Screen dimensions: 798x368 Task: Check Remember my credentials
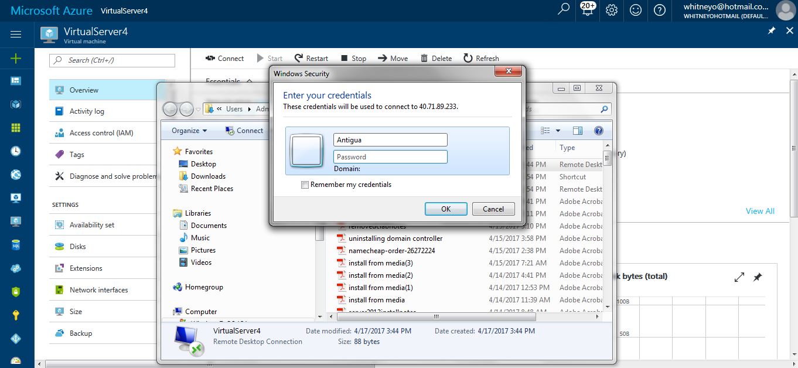point(305,185)
